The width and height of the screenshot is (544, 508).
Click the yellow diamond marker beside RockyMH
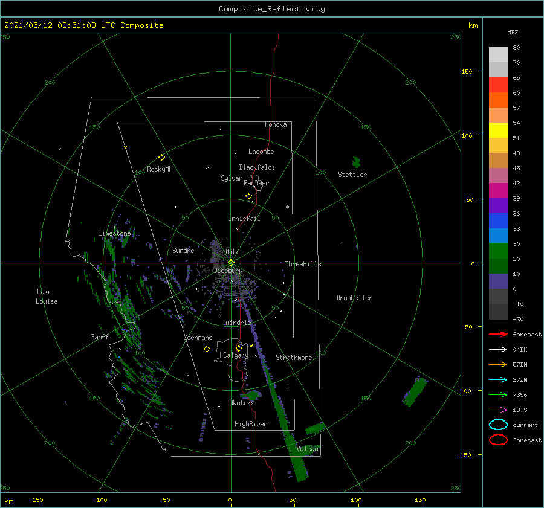pyautogui.click(x=161, y=158)
